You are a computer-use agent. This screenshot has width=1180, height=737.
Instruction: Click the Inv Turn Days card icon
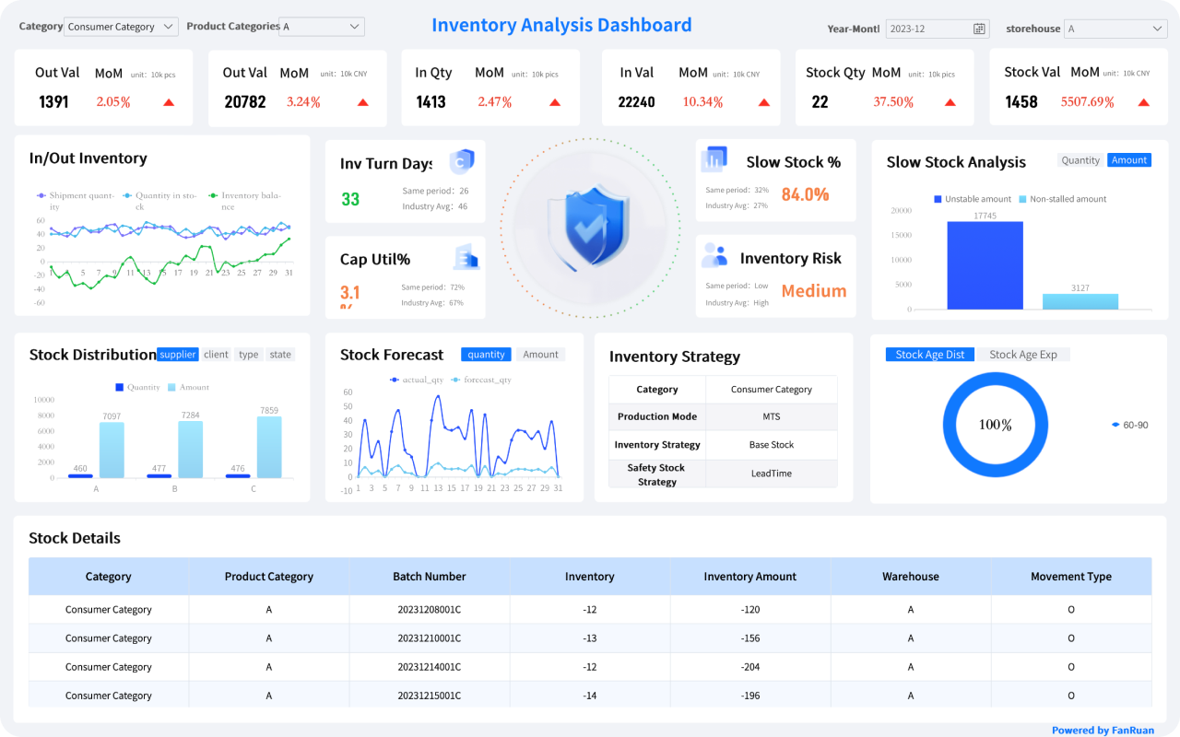pyautogui.click(x=461, y=162)
